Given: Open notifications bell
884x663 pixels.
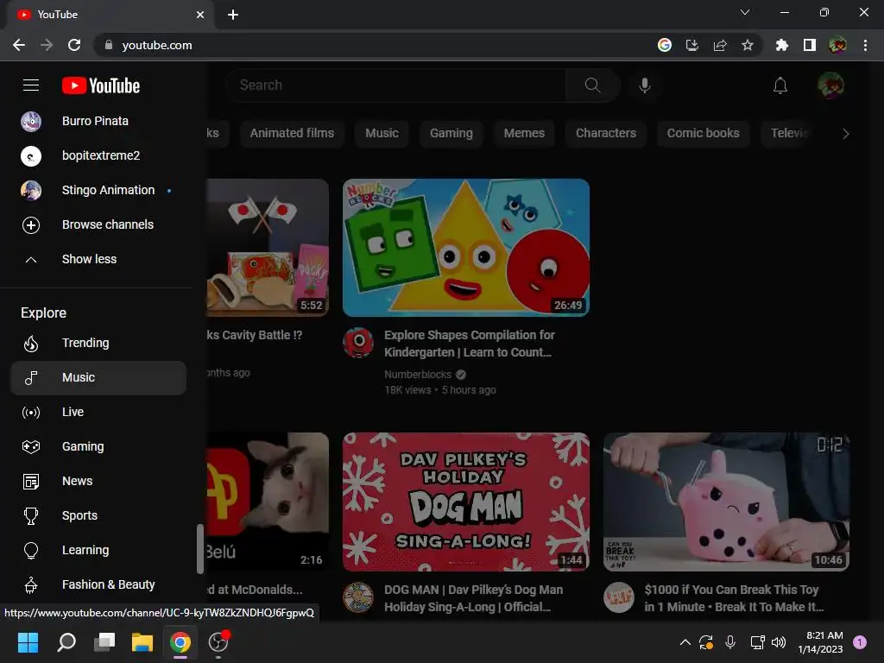Looking at the screenshot, I should click(x=780, y=85).
